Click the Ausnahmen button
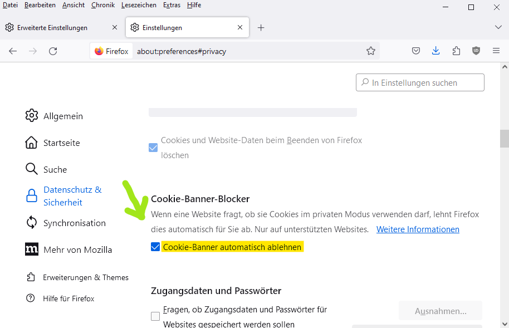The height and width of the screenshot is (328, 509). [441, 311]
